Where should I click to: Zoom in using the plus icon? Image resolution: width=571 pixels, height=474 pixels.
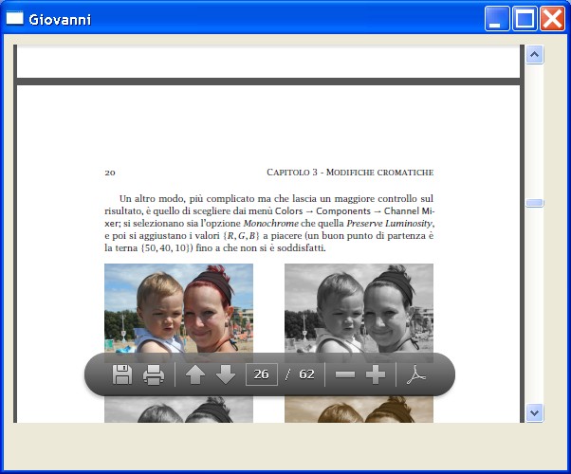click(x=376, y=374)
